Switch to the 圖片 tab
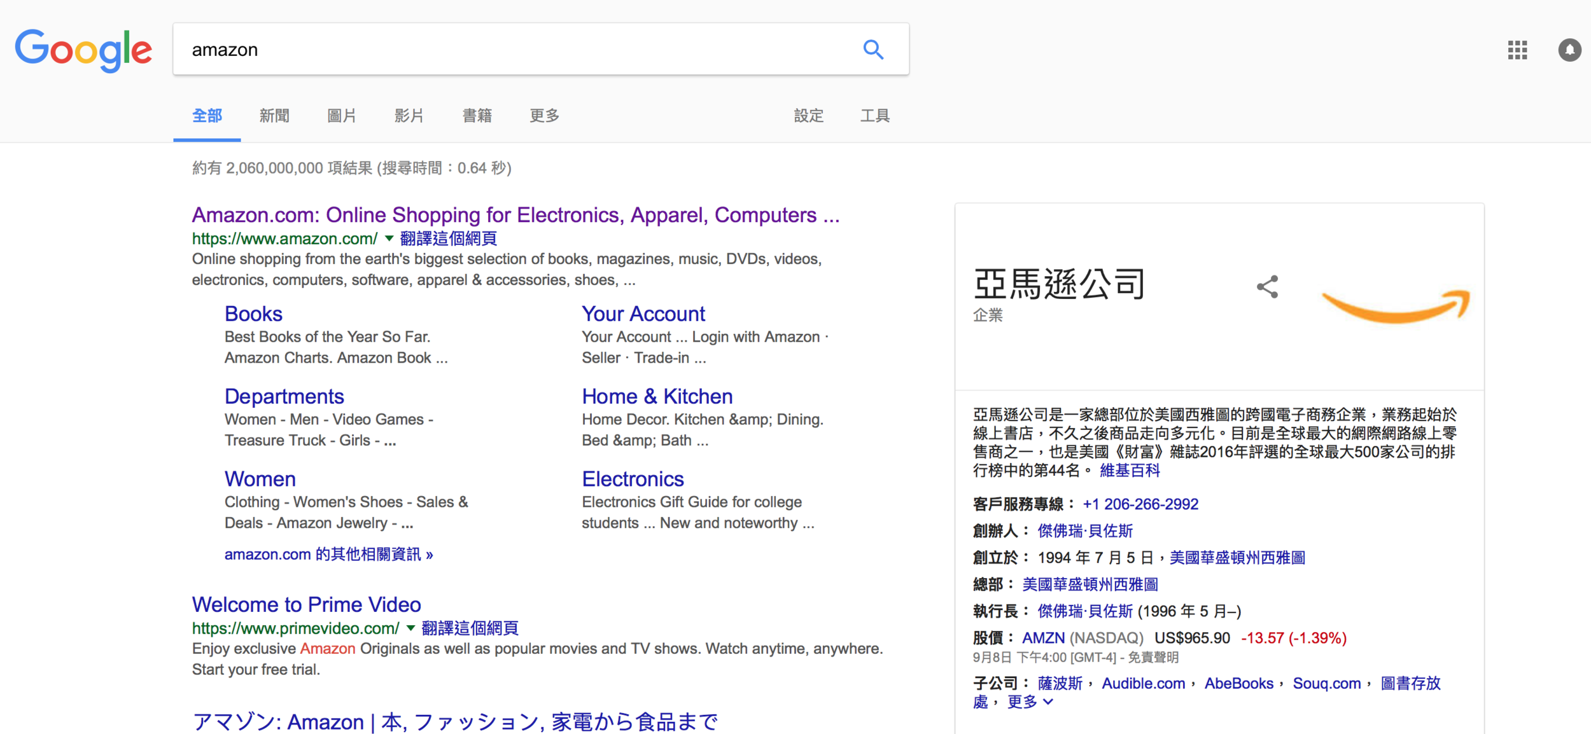1591x734 pixels. pyautogui.click(x=342, y=116)
